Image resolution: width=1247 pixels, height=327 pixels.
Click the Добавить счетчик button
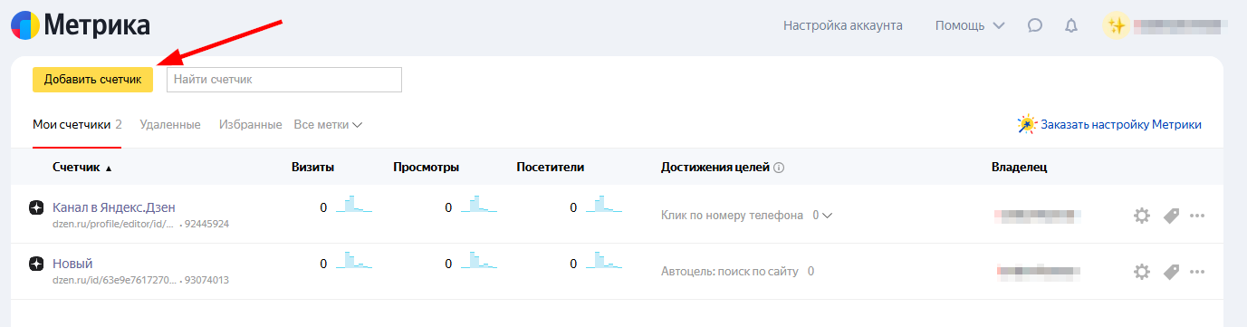[92, 80]
